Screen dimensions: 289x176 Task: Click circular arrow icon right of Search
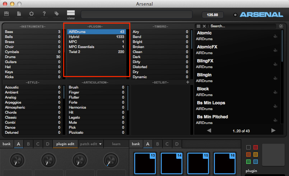coord(281,26)
